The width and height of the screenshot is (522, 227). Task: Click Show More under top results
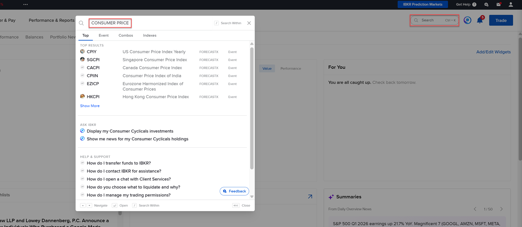click(x=90, y=106)
